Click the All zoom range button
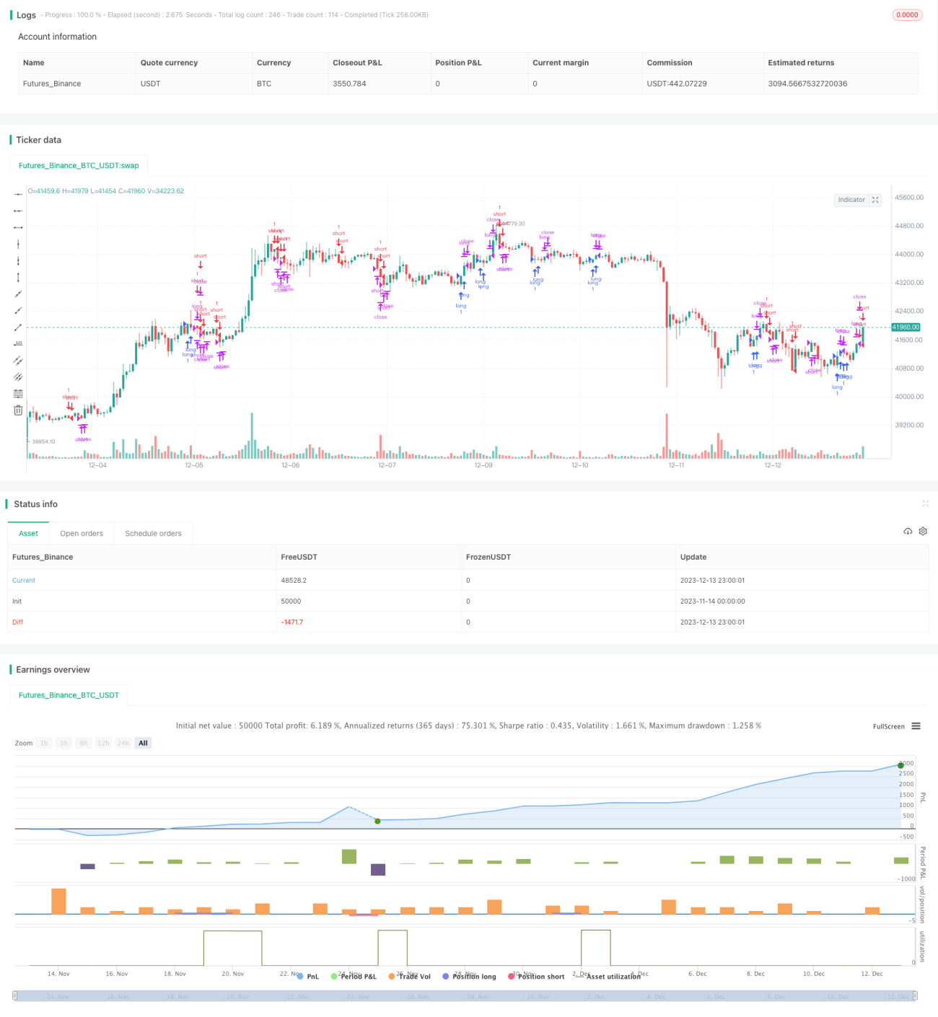The image size is (938, 1017). [143, 743]
